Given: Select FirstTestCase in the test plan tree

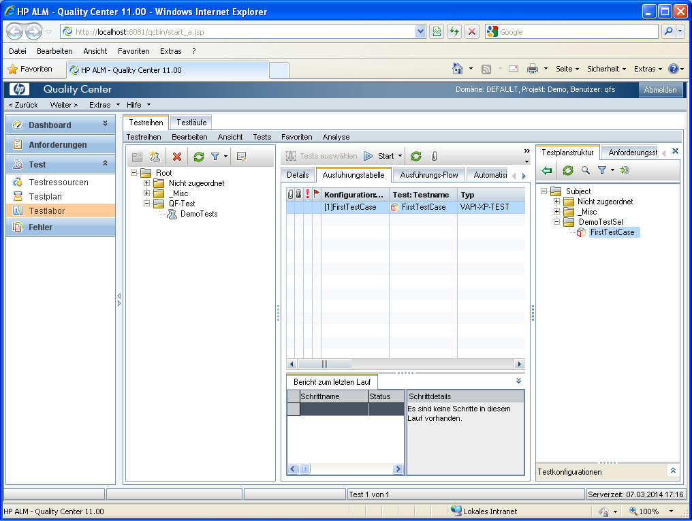Looking at the screenshot, I should pos(612,232).
